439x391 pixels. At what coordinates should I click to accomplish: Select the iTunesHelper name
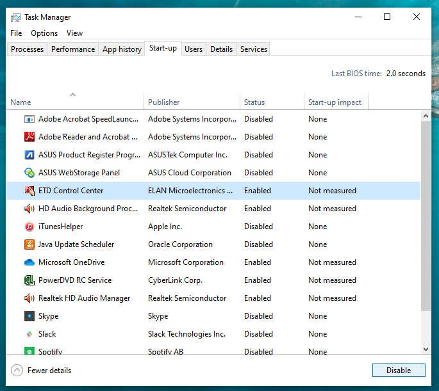60,227
